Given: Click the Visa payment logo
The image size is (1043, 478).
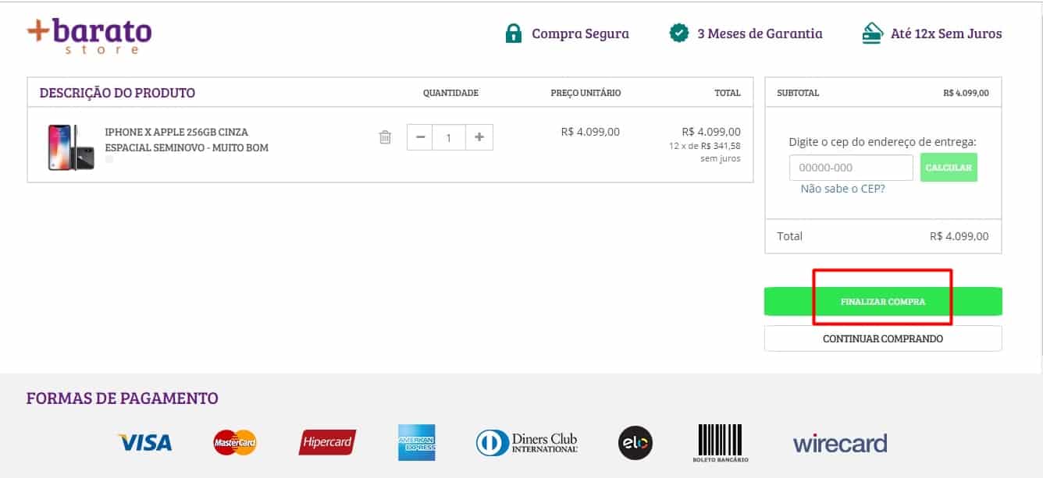Looking at the screenshot, I should pos(145,443).
